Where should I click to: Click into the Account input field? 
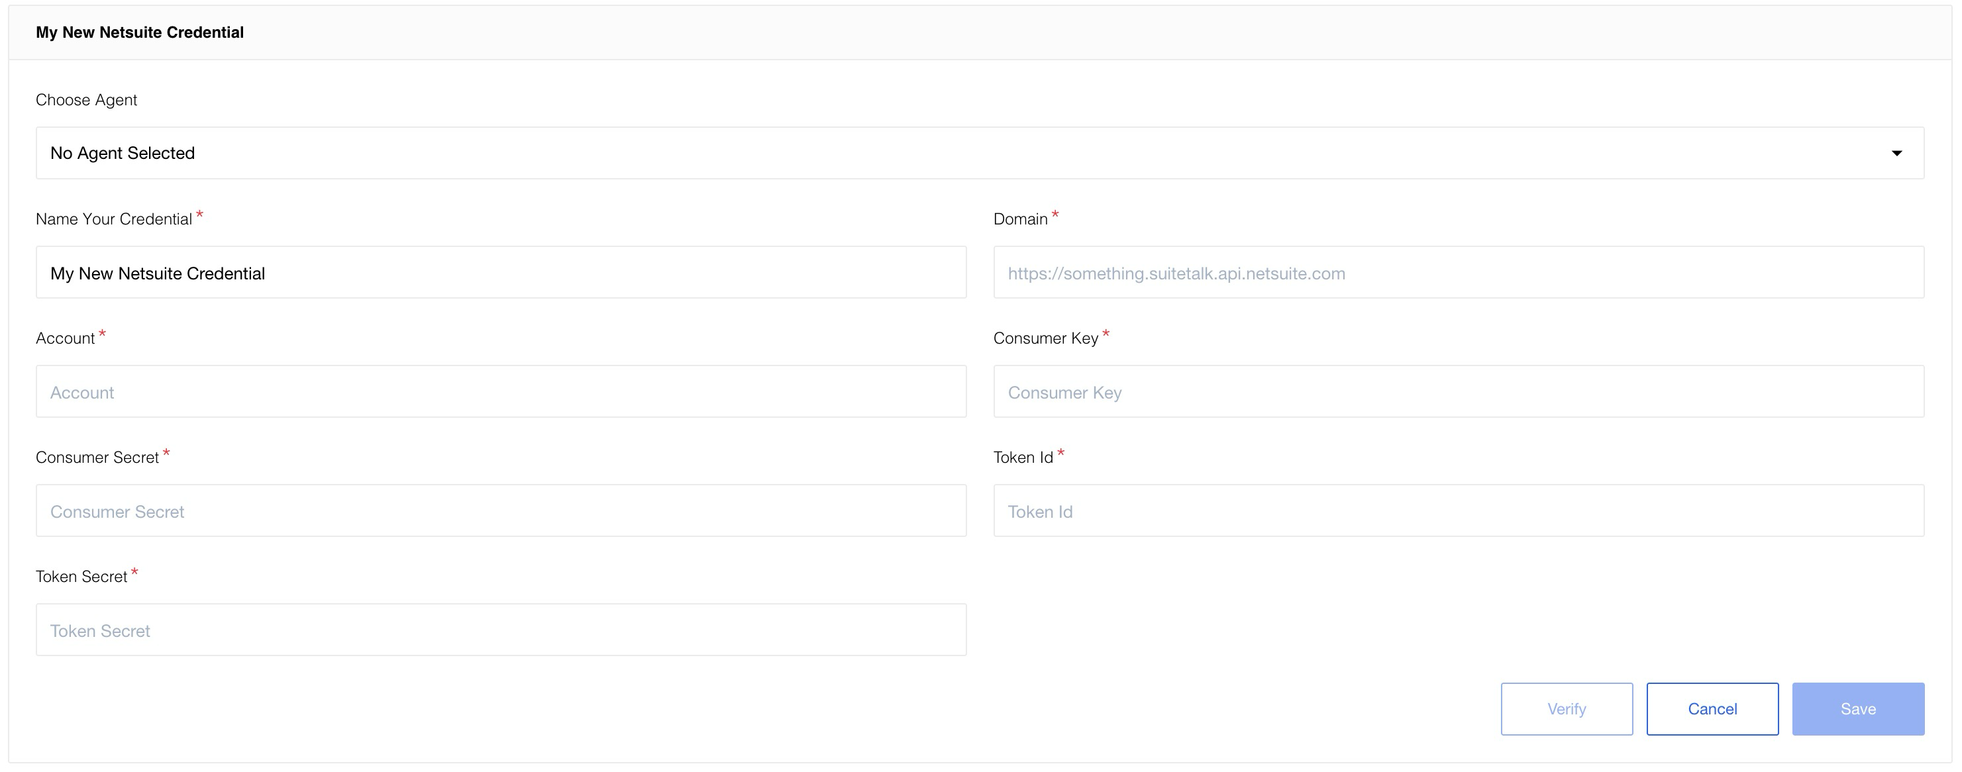(500, 392)
